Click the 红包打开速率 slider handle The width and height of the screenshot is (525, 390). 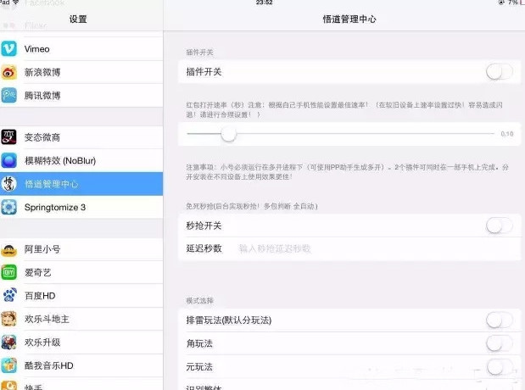tap(229, 134)
